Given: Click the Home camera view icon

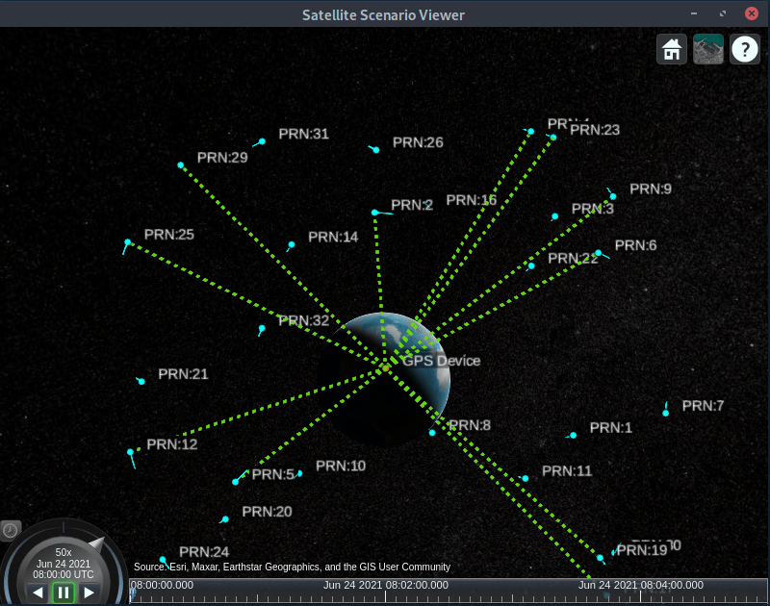Looking at the screenshot, I should (x=671, y=48).
